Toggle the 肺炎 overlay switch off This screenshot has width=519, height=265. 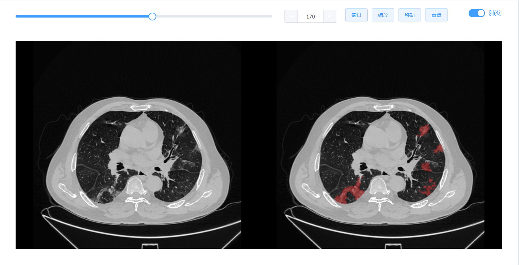click(x=476, y=13)
